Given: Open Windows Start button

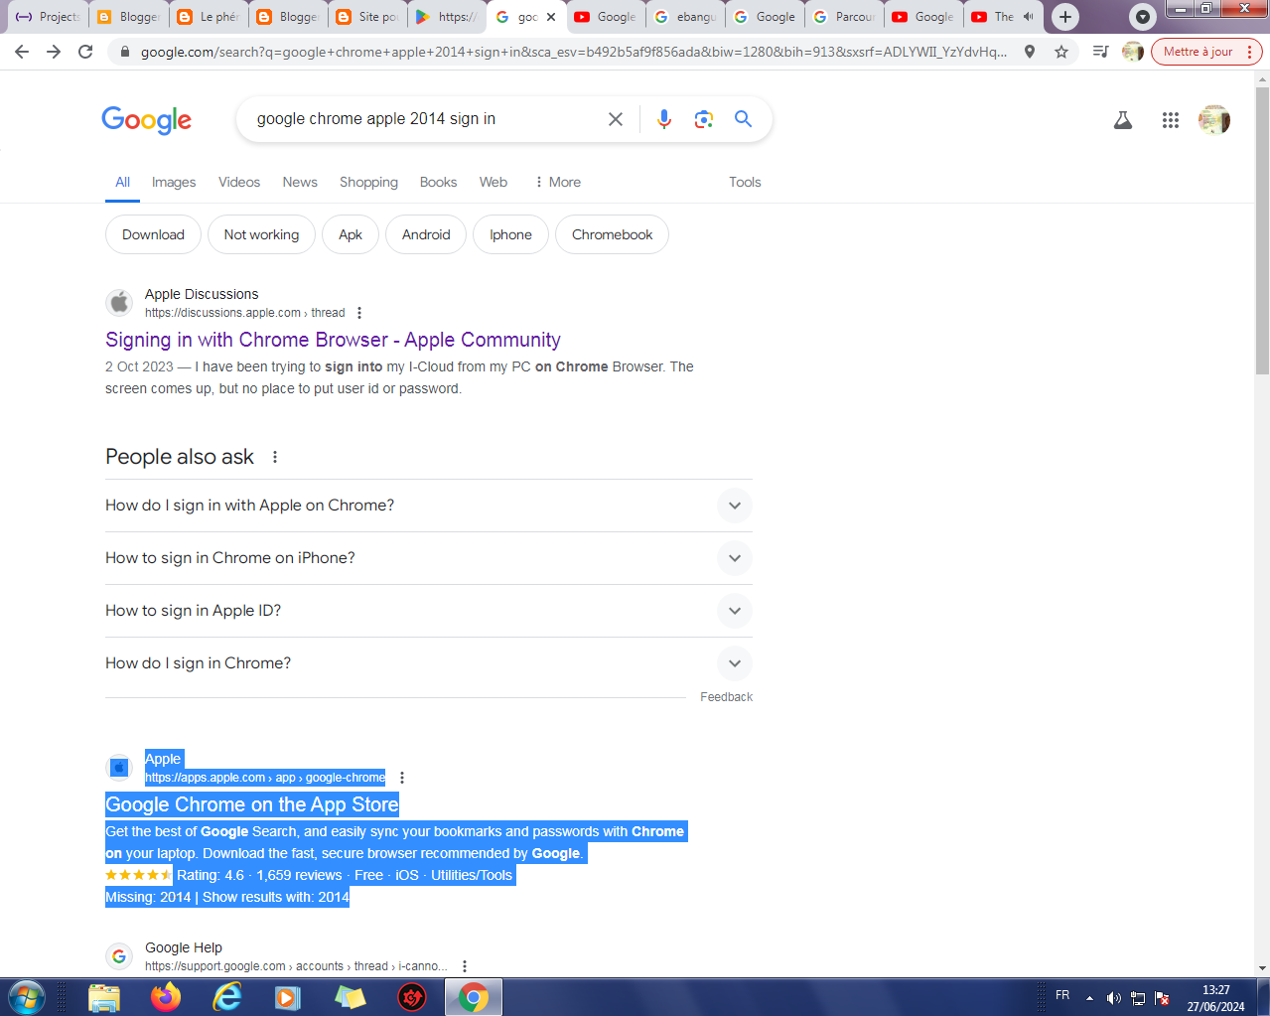Looking at the screenshot, I should click(x=27, y=996).
